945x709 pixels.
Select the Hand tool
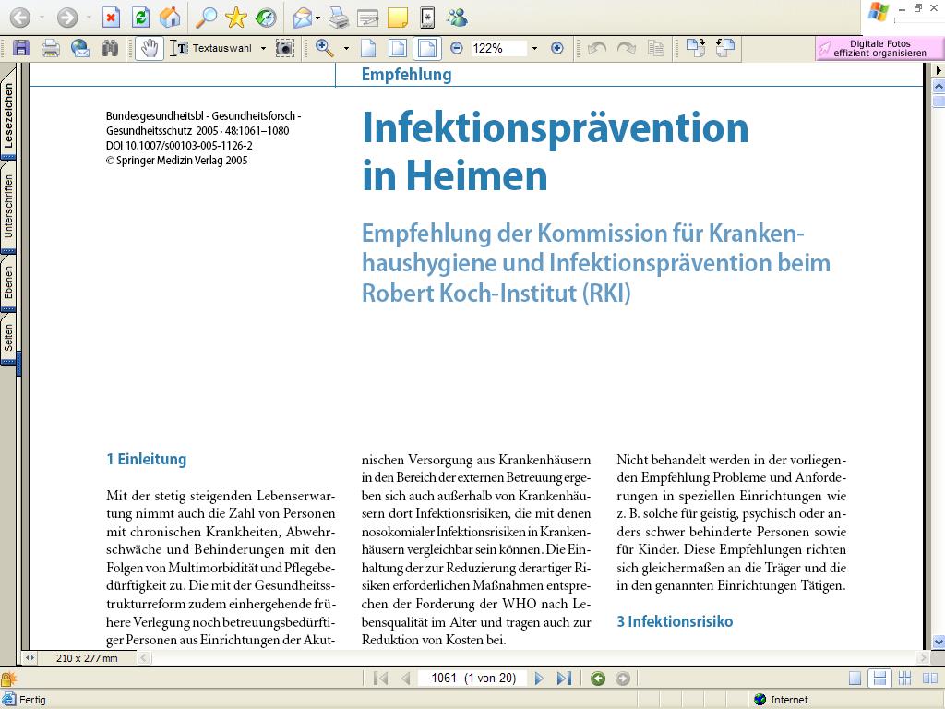pos(150,48)
